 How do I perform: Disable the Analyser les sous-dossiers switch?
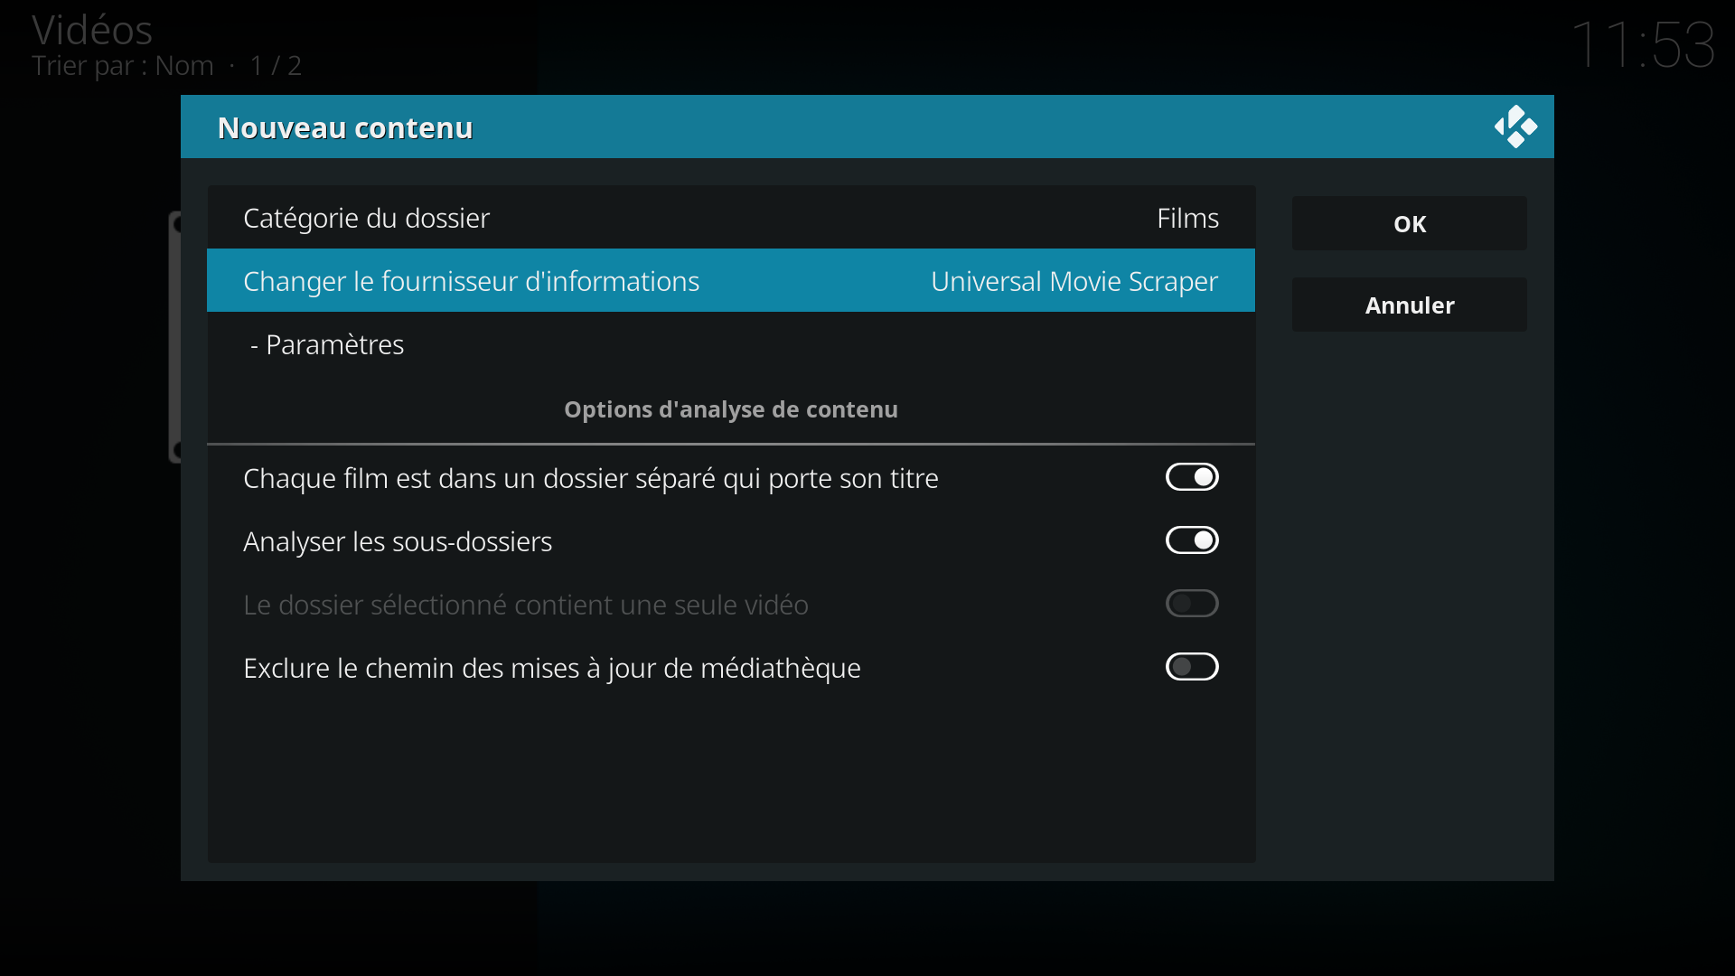[1191, 540]
